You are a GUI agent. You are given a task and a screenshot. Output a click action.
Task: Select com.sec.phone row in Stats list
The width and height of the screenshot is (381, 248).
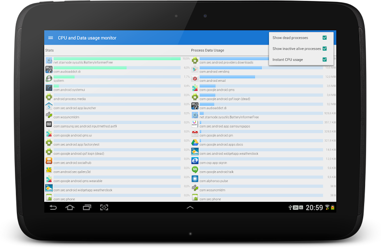click(x=118, y=197)
